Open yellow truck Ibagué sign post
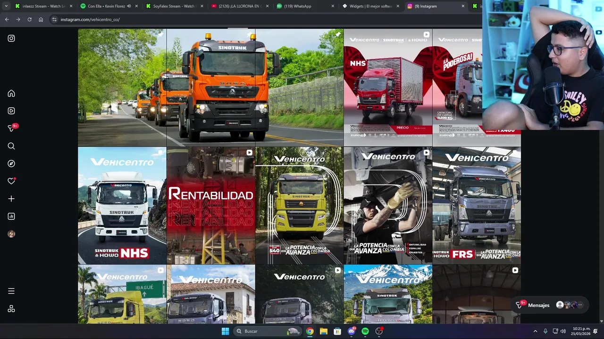The image size is (604, 339). (x=122, y=294)
